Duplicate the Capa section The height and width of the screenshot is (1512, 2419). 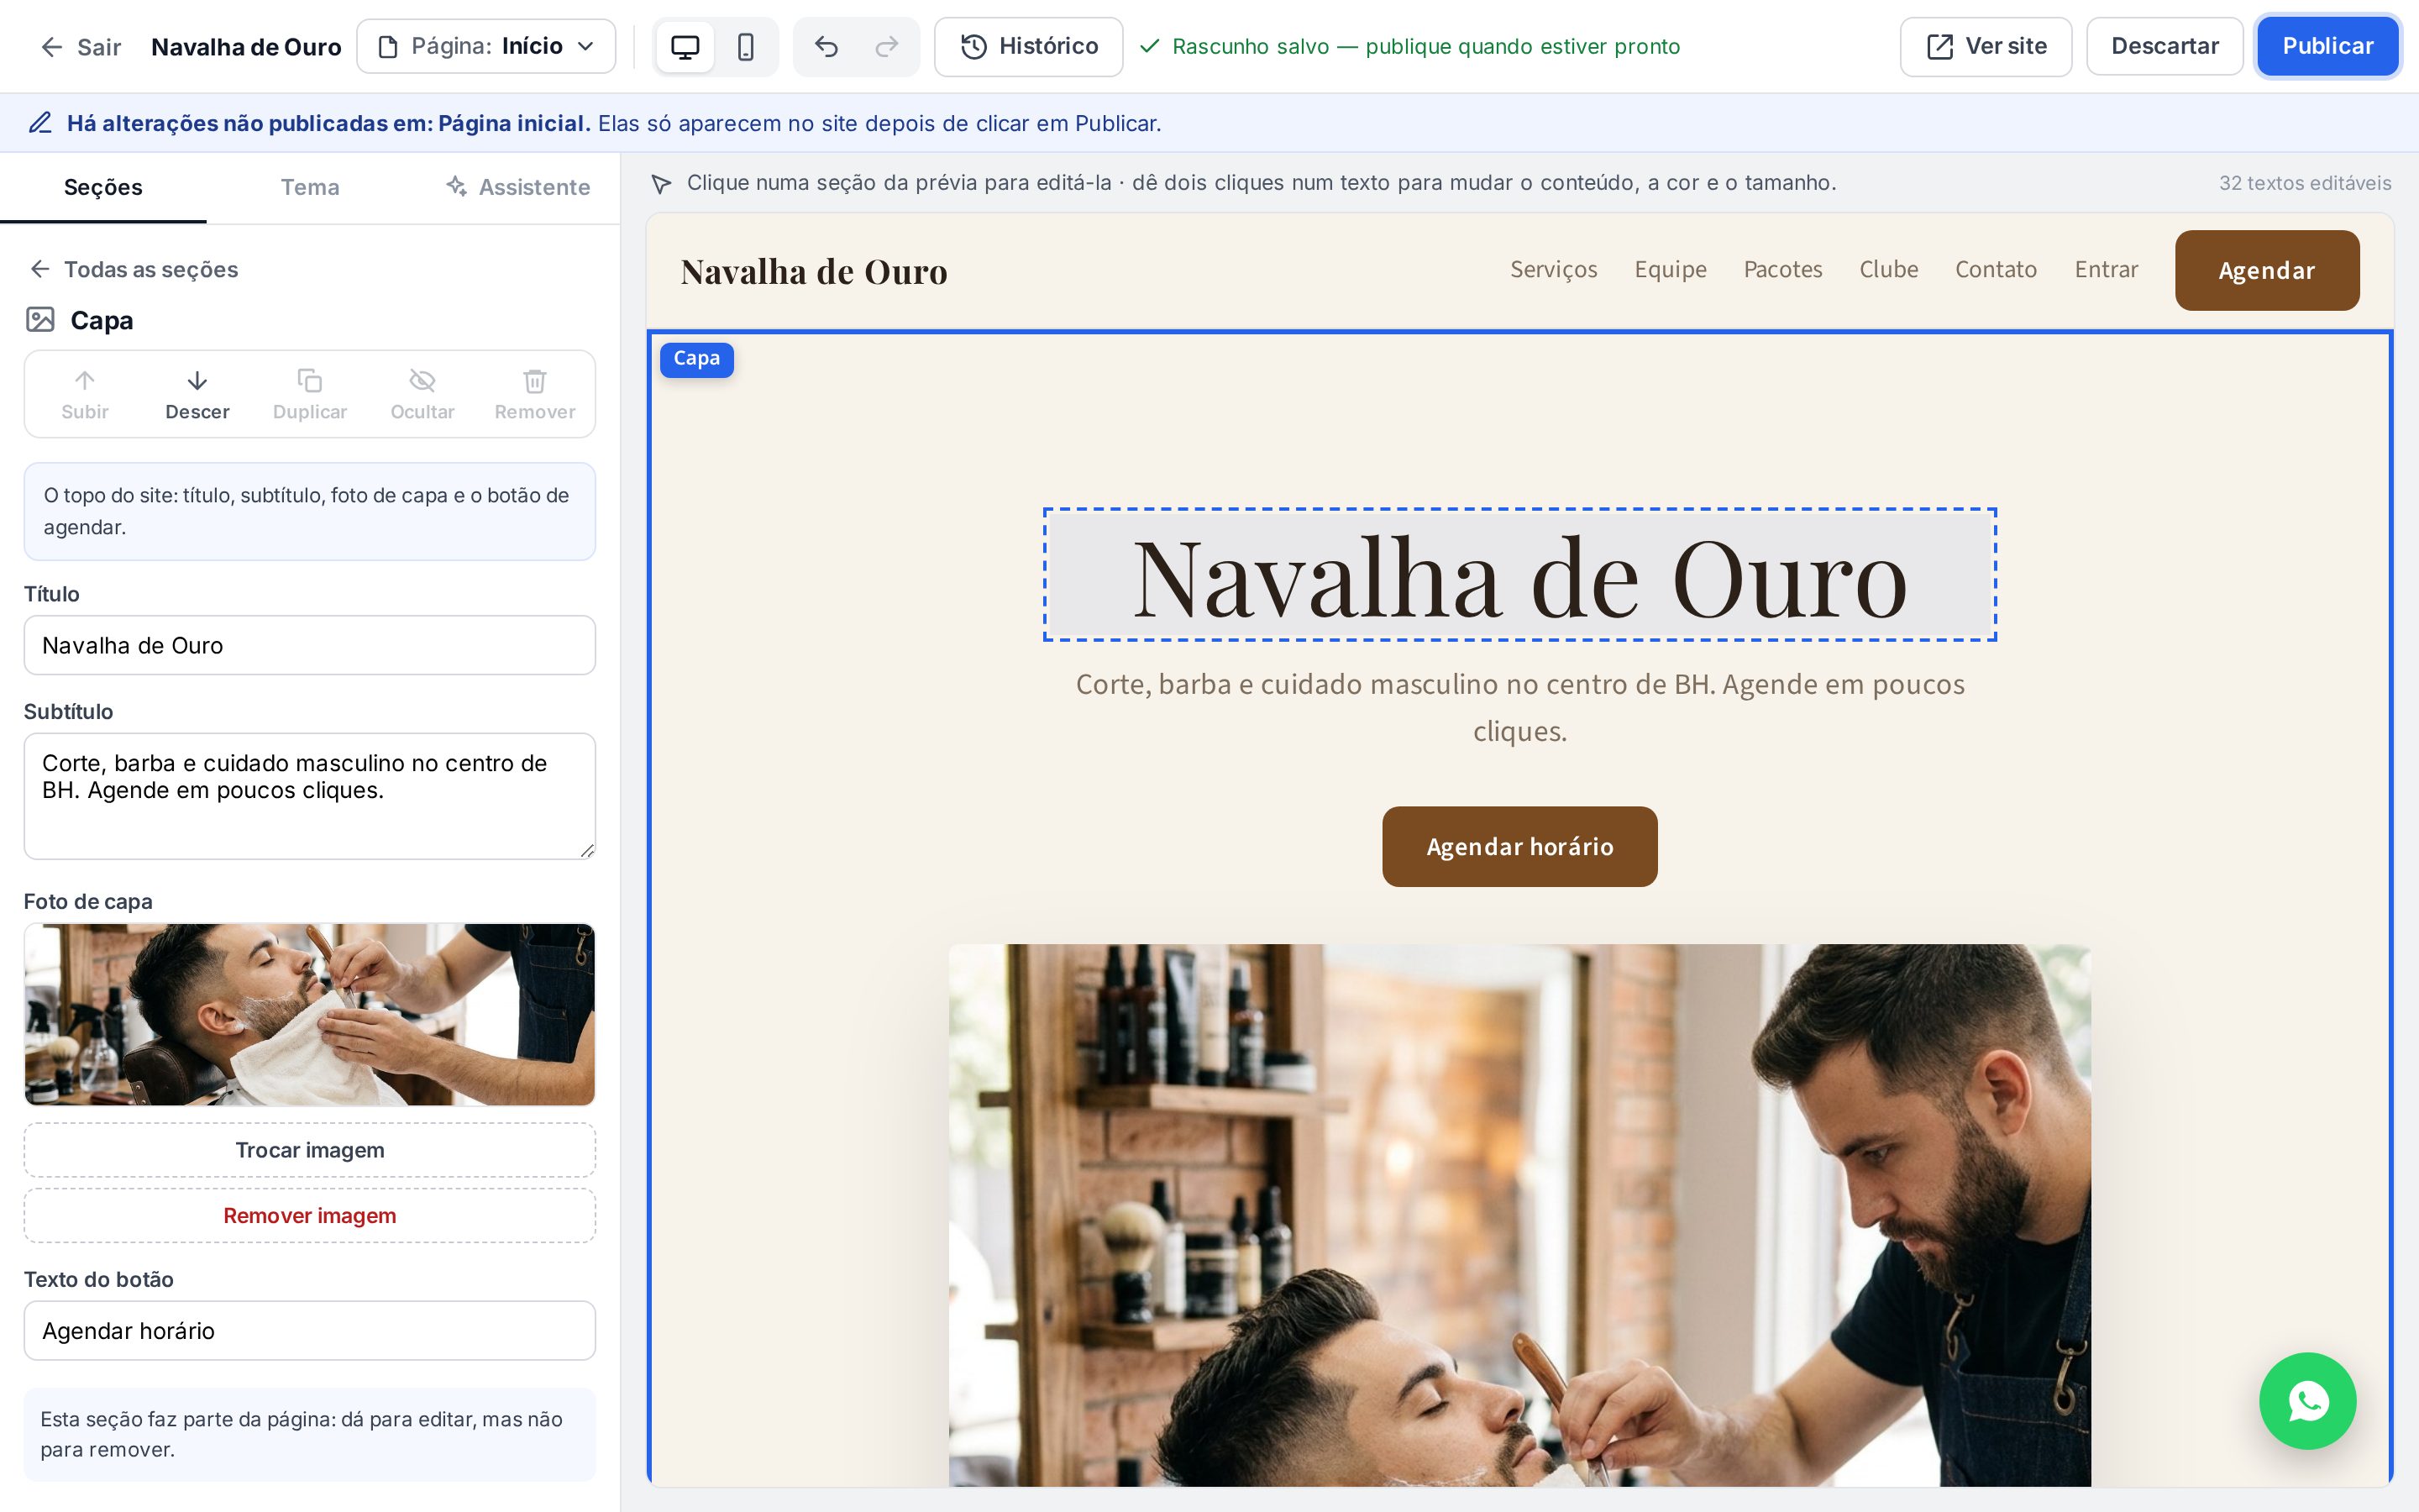click(x=310, y=394)
